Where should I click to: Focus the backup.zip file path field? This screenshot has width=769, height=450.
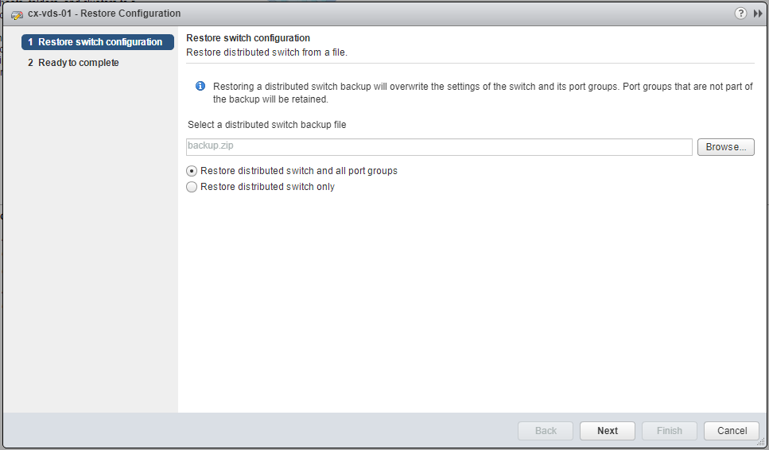pos(438,147)
